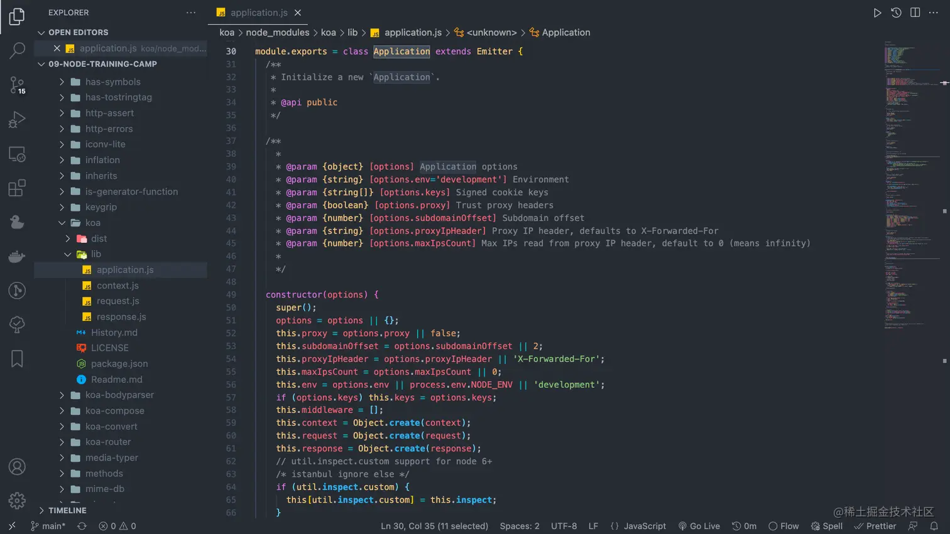This screenshot has width=950, height=534.
Task: Split the editor to the right
Action: click(915, 13)
